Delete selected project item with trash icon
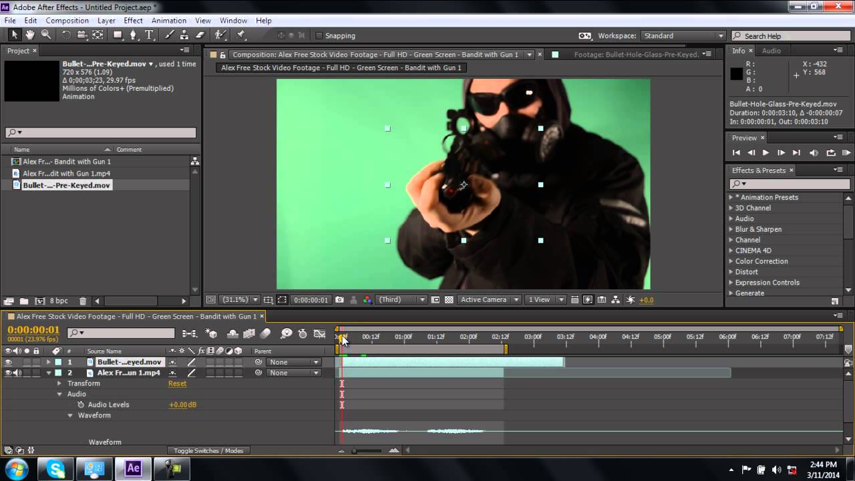This screenshot has height=481, width=855. 83,301
